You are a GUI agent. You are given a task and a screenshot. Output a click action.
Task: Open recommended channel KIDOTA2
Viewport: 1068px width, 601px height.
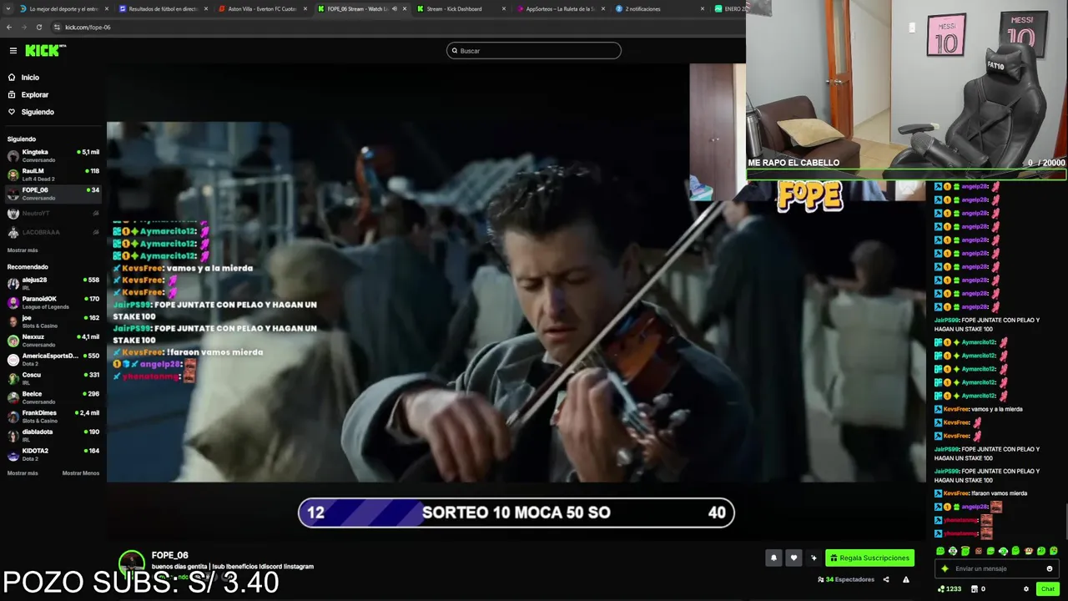[x=53, y=454]
